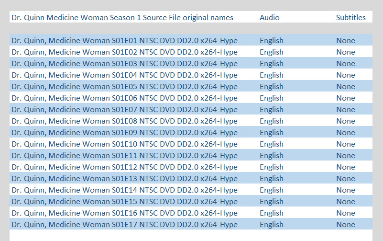Select 'None' subtitles cell in S01E04 row
The height and width of the screenshot is (241, 383).
coord(346,75)
